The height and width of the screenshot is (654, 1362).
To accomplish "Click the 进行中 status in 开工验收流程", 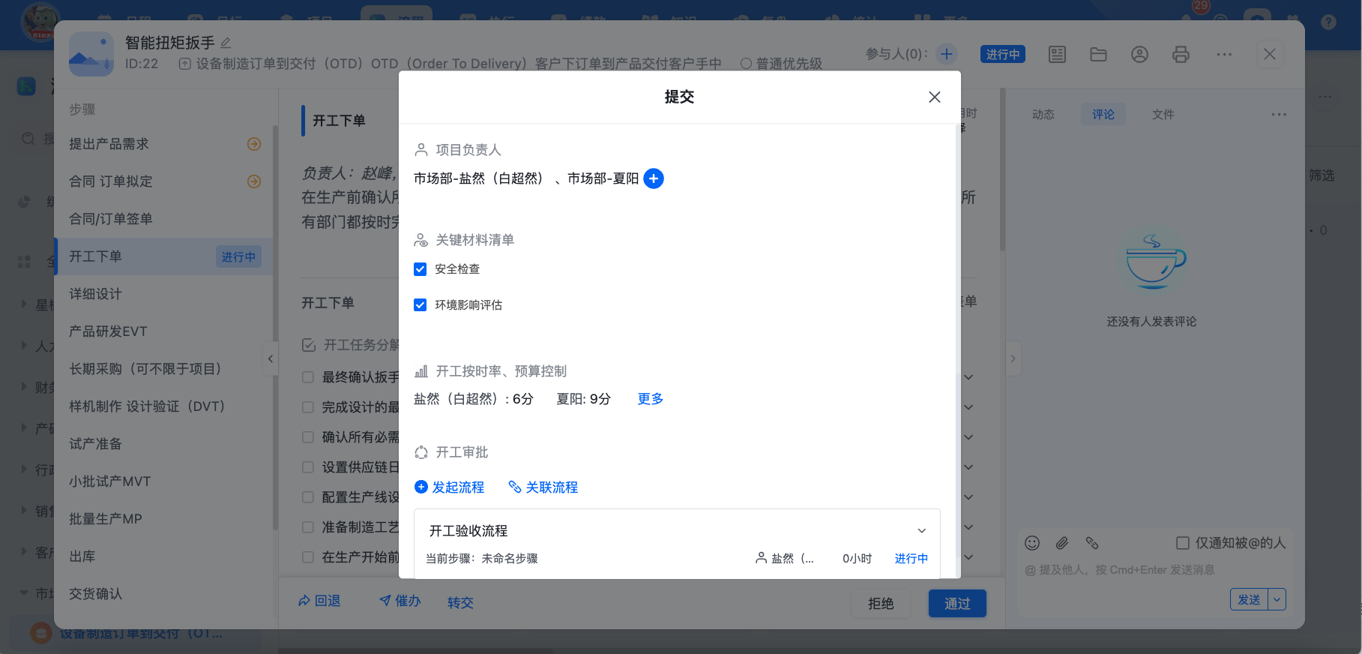I will 911,559.
